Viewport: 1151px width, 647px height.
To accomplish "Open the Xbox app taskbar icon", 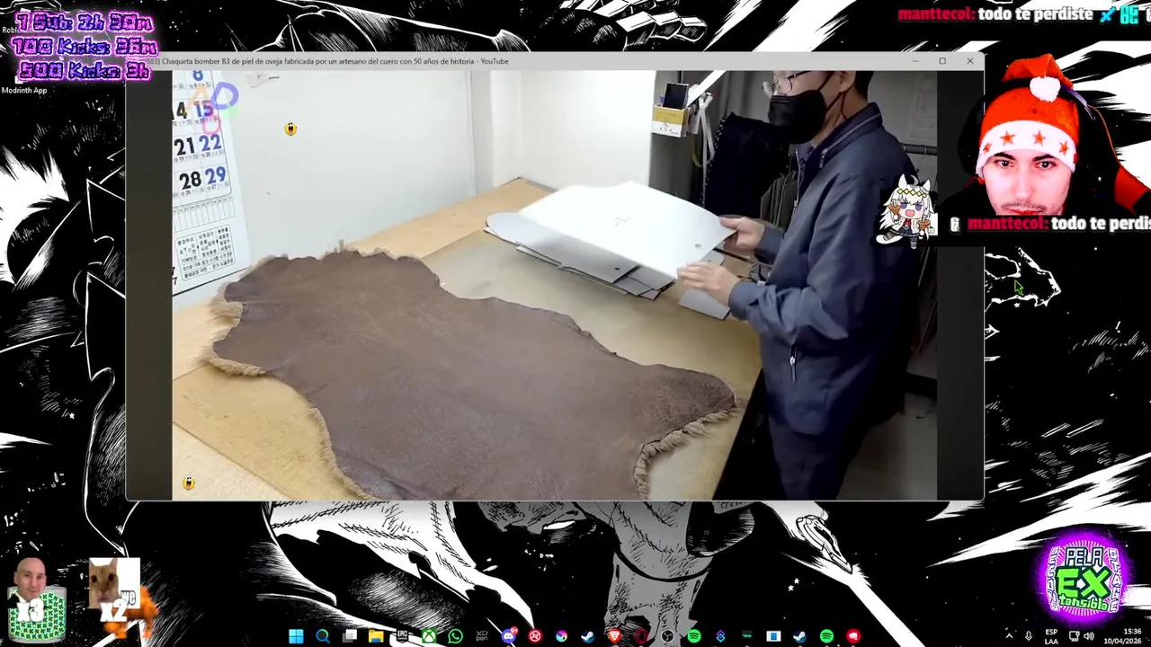I will (x=429, y=636).
